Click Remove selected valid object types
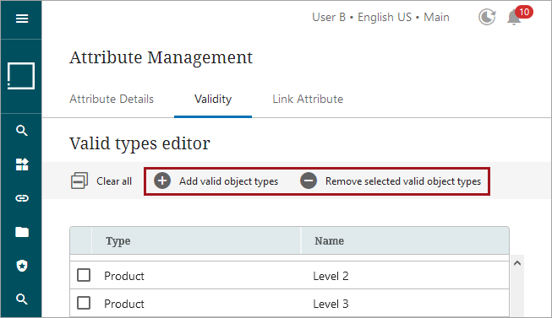552x318 pixels. coord(391,181)
